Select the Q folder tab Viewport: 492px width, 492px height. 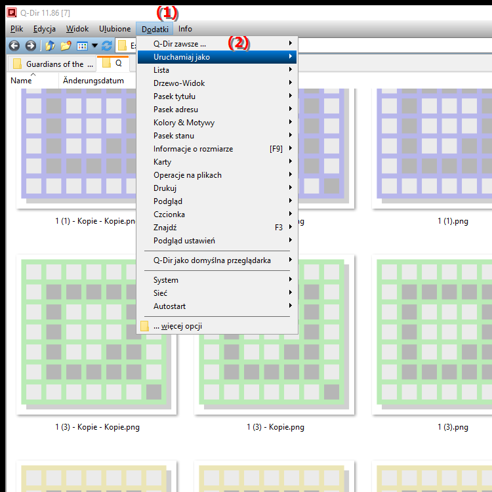coord(113,63)
